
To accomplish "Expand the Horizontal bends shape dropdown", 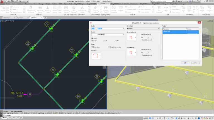I will [135, 37].
